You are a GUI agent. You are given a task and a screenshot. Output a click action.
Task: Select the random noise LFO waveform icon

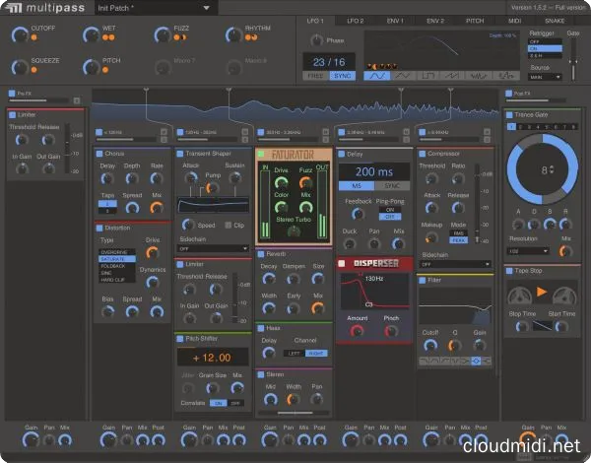pos(480,75)
